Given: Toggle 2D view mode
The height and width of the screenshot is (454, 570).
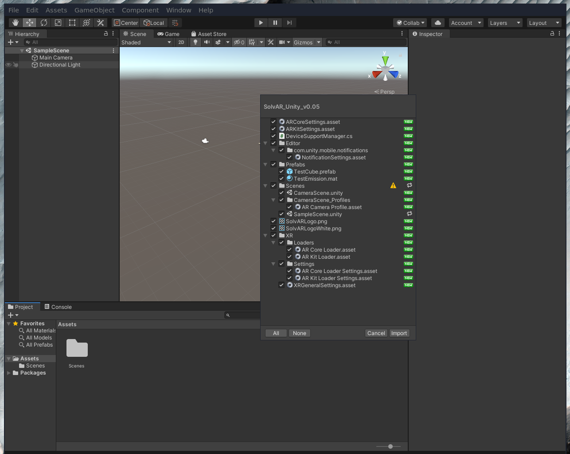Looking at the screenshot, I should tap(181, 42).
